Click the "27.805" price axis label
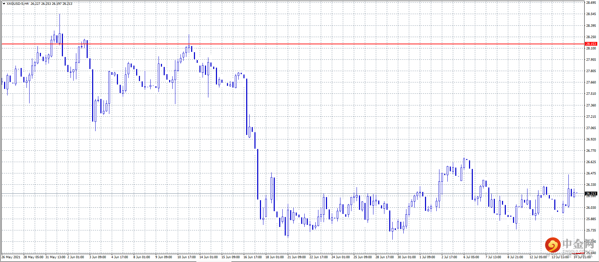The image size is (599, 262). pos(591,71)
